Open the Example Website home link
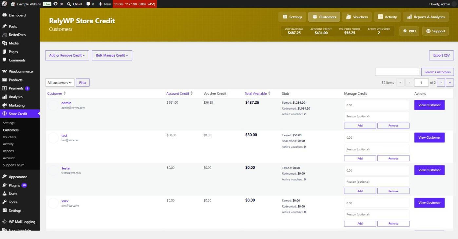 coord(26,4)
